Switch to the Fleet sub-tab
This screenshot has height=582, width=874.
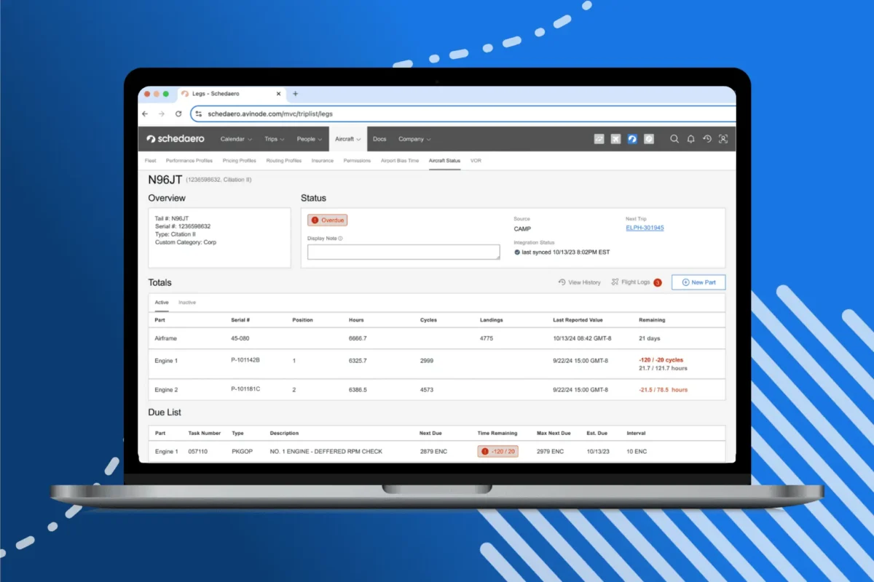point(150,161)
